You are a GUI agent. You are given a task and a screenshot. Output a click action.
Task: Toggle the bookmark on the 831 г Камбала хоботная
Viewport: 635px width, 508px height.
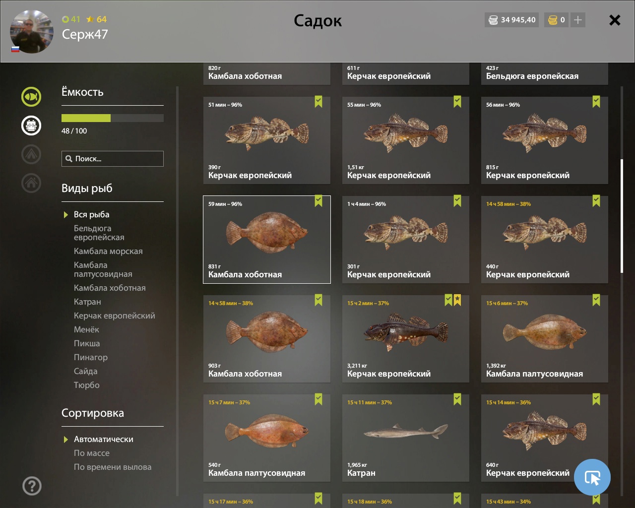coord(318,201)
